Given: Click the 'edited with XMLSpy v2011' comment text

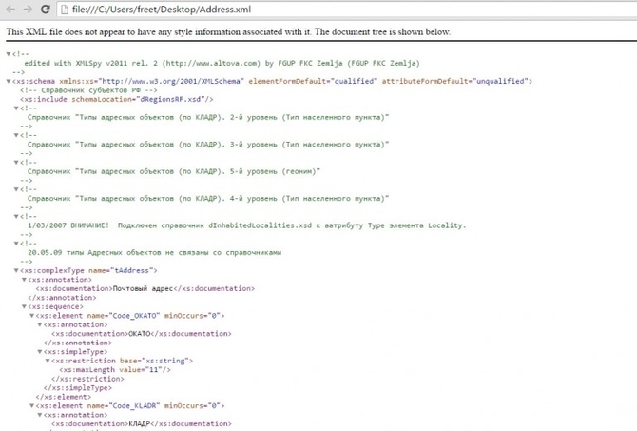Looking at the screenshot, I should [x=222, y=63].
